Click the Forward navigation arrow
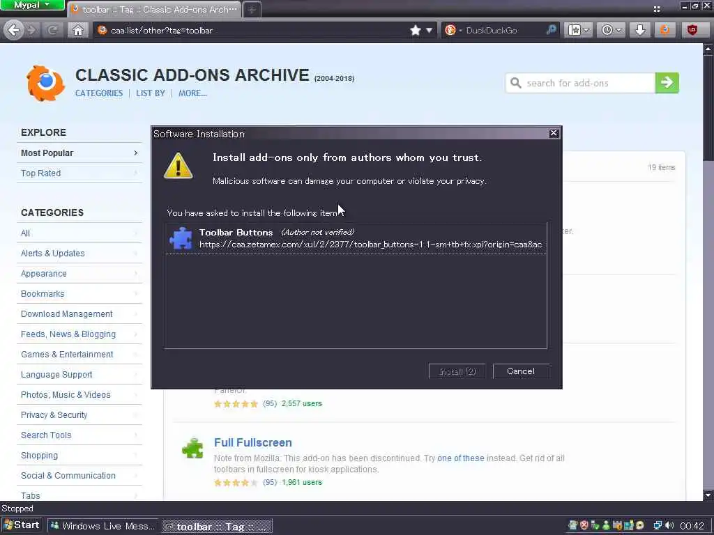Screen dimensions: 714x535 32,31
